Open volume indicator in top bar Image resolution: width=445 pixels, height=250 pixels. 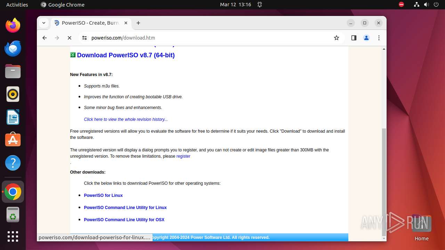426,5
